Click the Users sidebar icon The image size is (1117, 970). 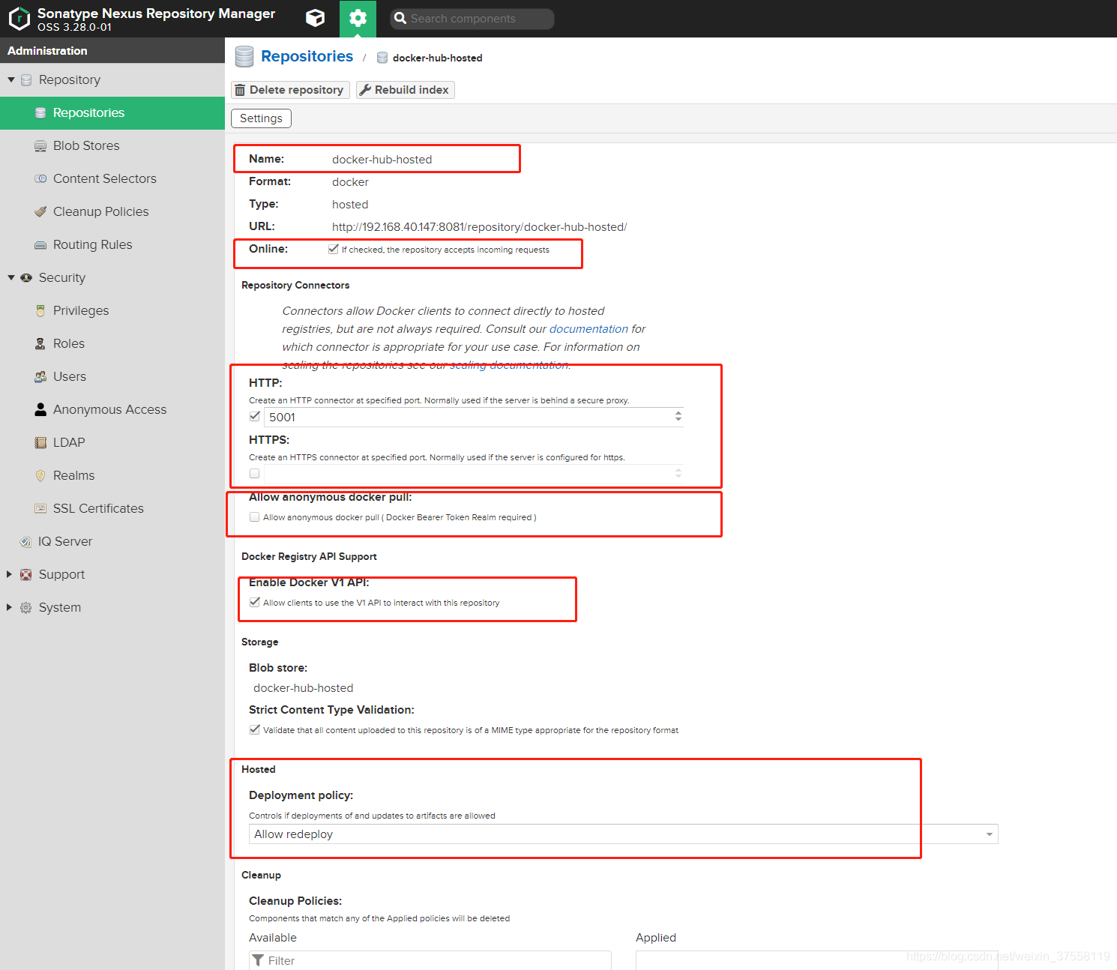click(40, 376)
